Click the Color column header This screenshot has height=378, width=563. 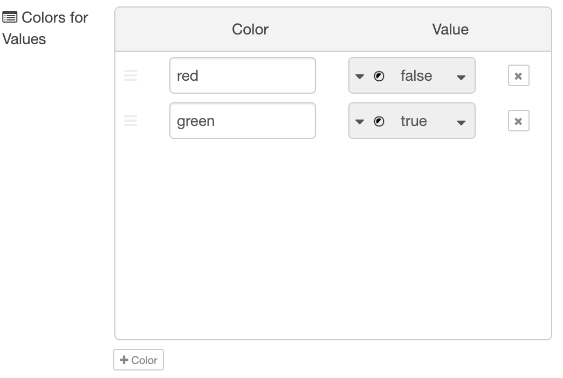pos(250,29)
